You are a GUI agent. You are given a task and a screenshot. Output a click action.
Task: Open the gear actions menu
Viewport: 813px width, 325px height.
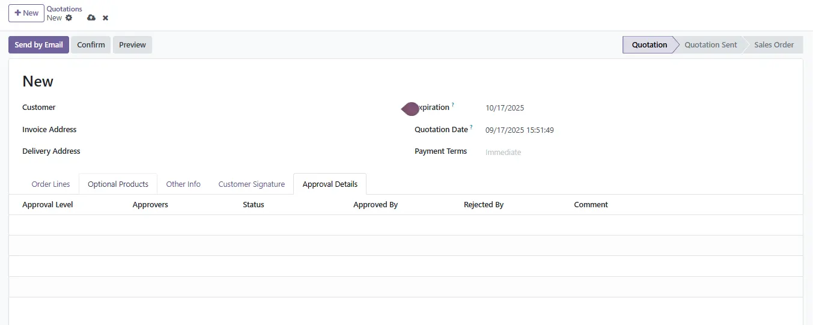click(69, 18)
